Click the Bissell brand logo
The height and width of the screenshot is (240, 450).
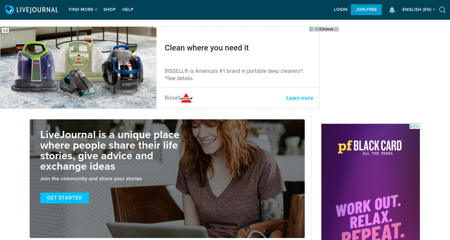pyautogui.click(x=186, y=98)
